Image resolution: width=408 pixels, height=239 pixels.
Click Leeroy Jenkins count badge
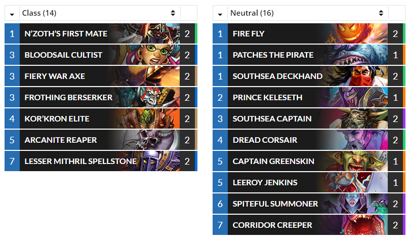(395, 182)
